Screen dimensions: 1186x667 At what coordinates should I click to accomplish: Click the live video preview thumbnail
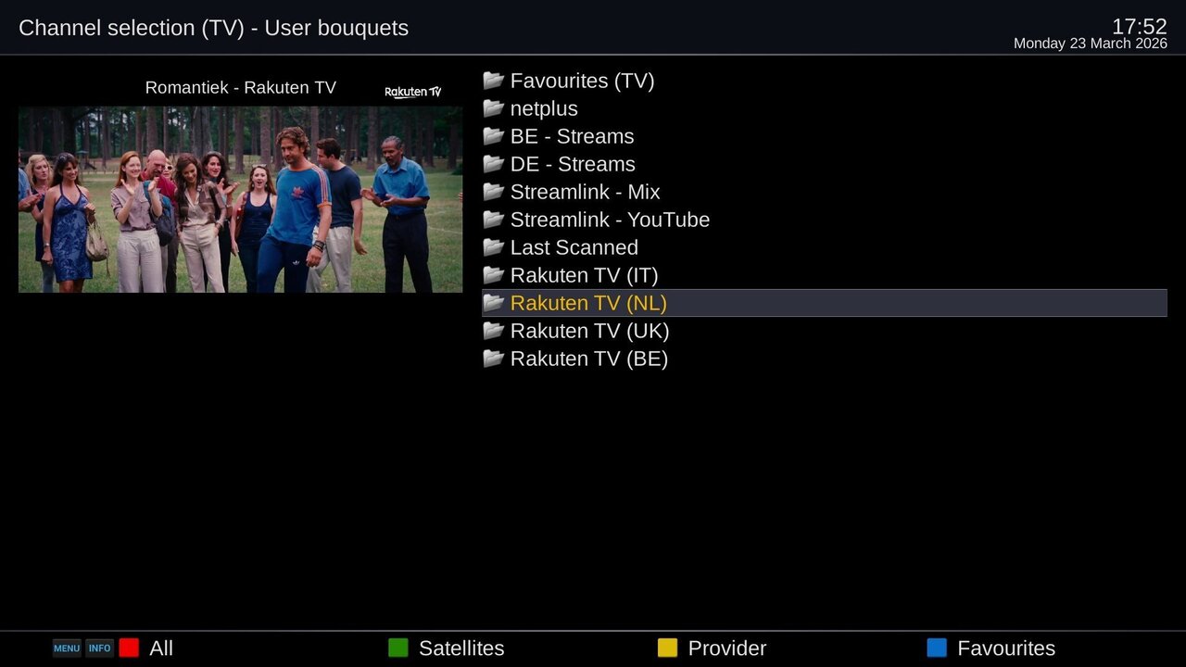[240, 199]
